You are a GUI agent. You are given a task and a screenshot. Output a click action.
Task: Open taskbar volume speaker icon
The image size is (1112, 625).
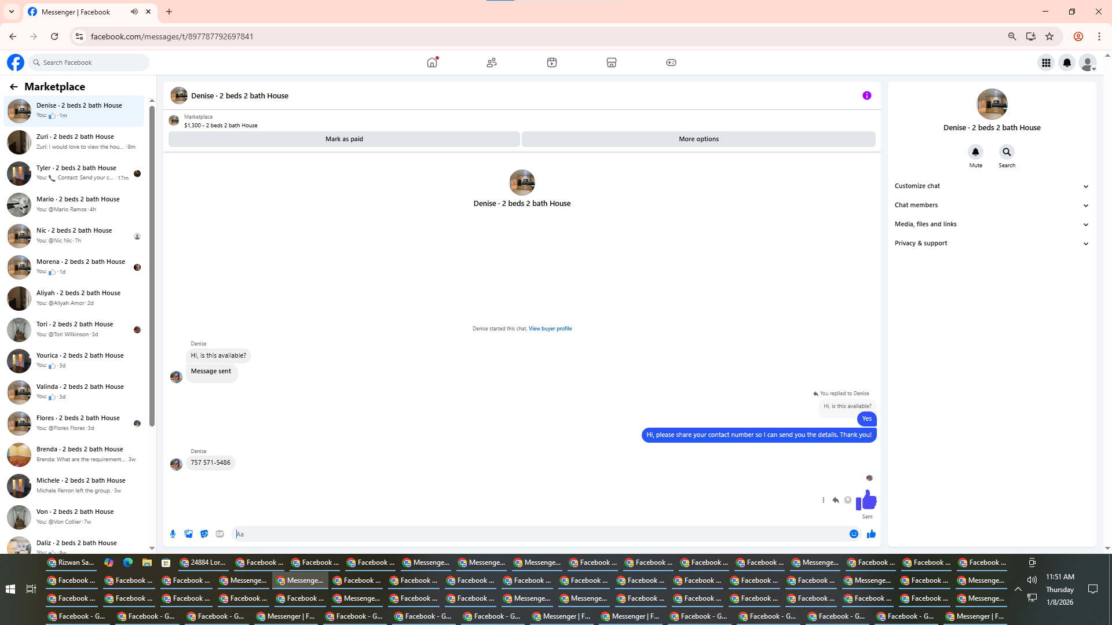coord(1032,580)
